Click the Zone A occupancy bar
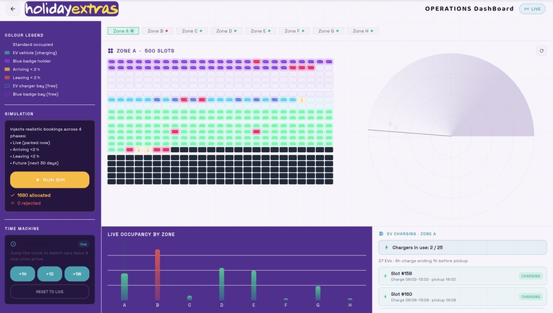 [x=124, y=286]
